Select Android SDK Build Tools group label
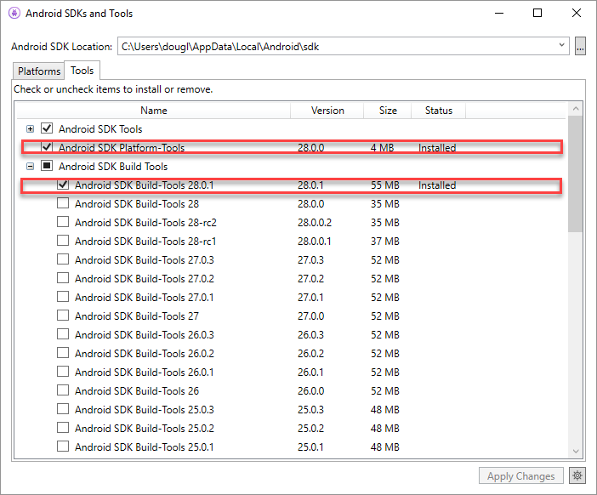 point(113,167)
